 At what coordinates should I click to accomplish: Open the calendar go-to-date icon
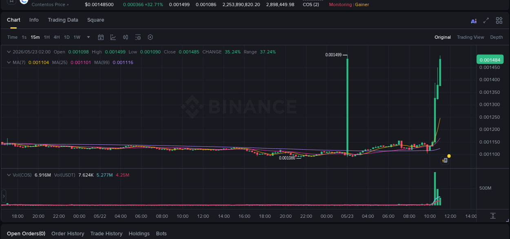101,37
